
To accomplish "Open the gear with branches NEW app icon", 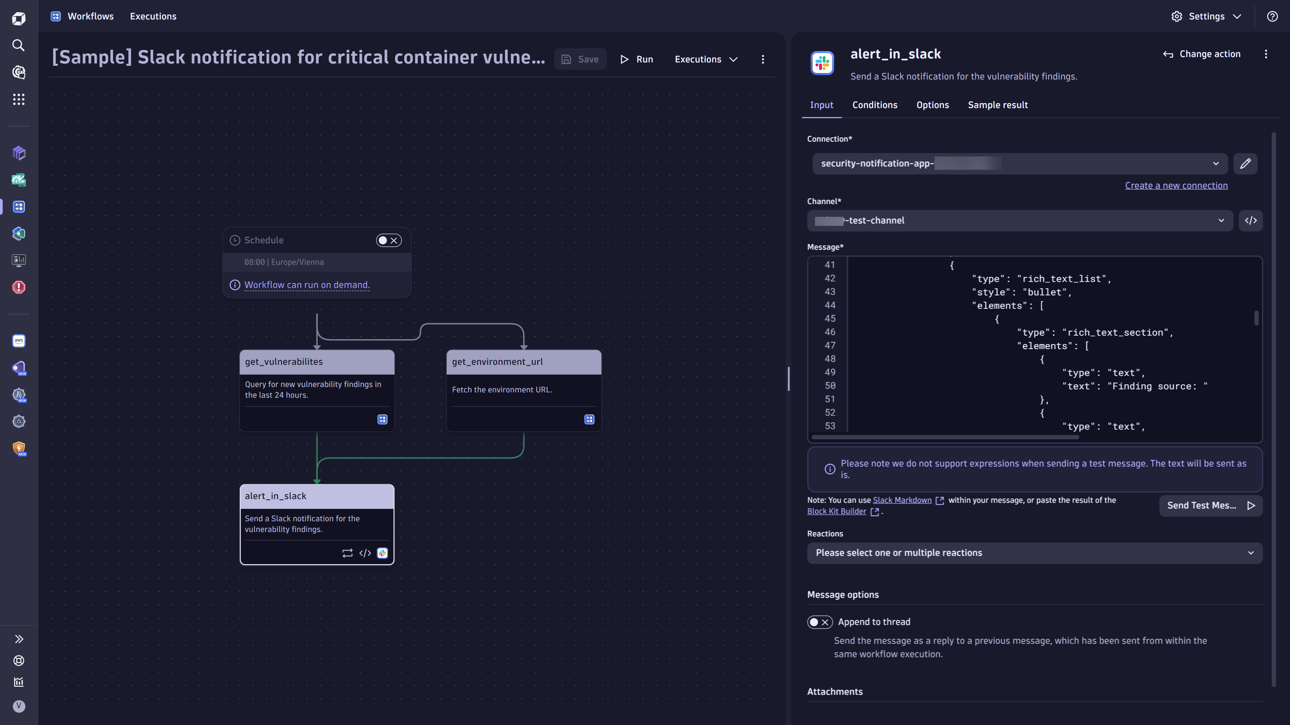I will (18, 395).
